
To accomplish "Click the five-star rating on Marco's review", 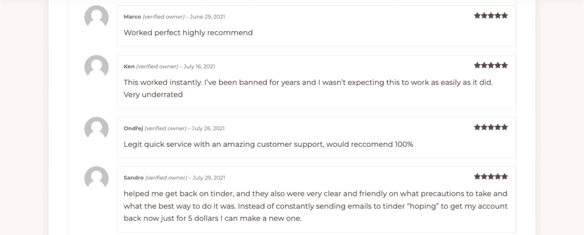I will point(490,16).
